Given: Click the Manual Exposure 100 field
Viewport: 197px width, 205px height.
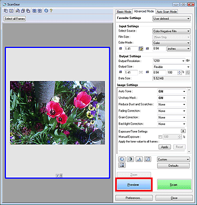Looking at the screenshot, I should tap(171, 137).
